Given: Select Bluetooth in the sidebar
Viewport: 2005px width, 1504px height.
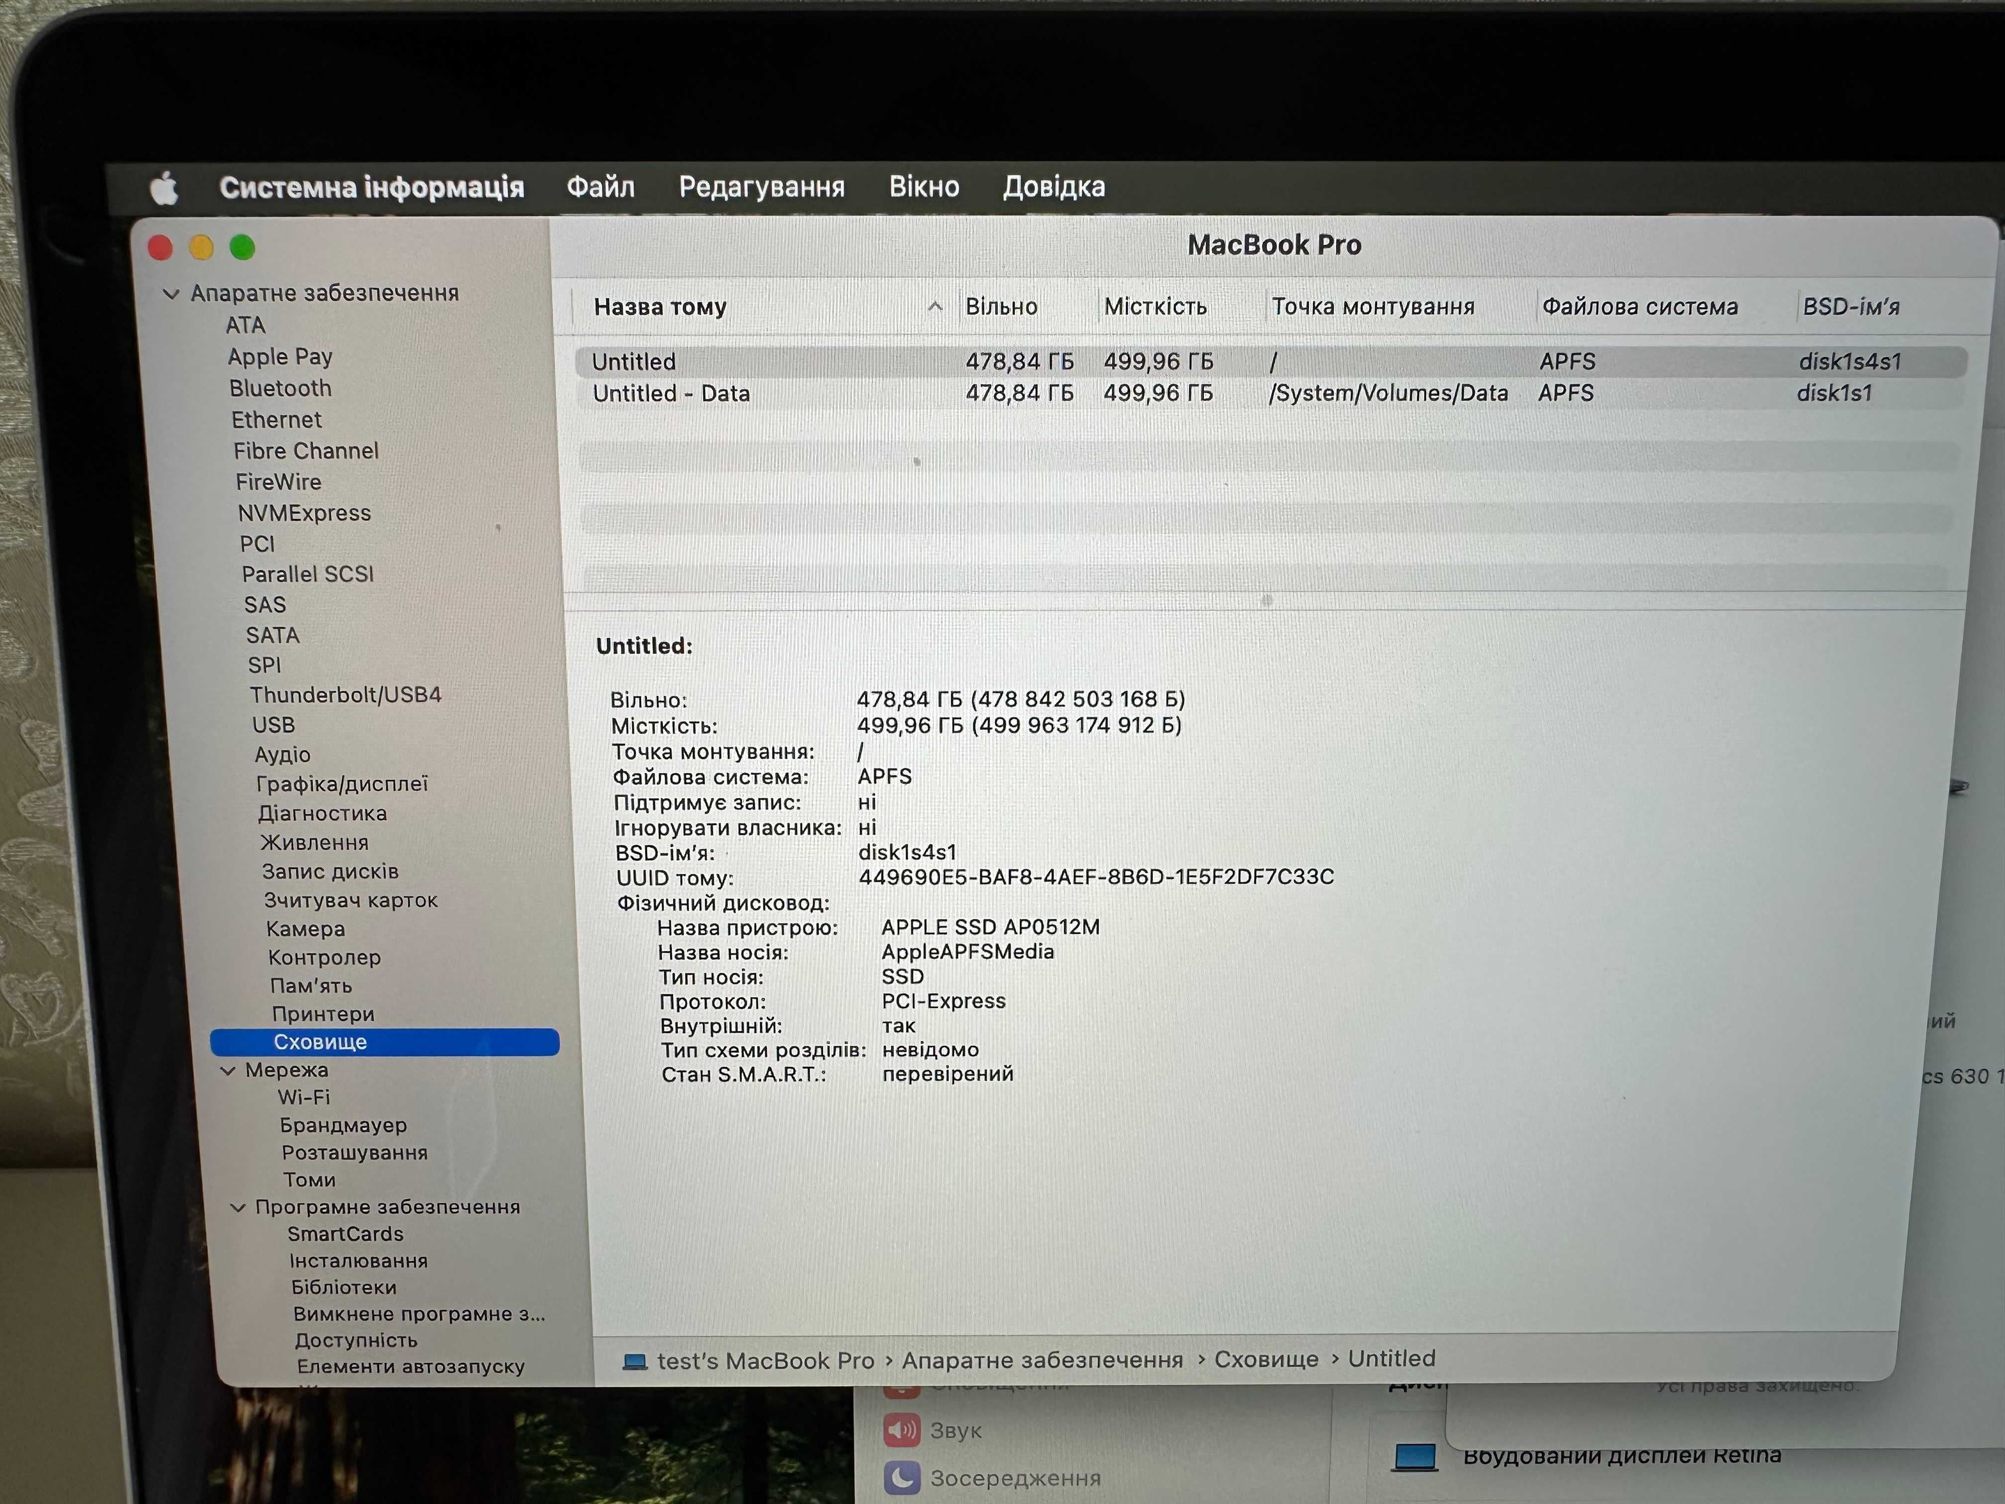Looking at the screenshot, I should coord(280,388).
